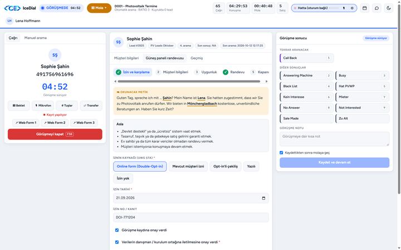Choose No Answer outcome
The image size is (401, 250).
pyautogui.click(x=307, y=108)
